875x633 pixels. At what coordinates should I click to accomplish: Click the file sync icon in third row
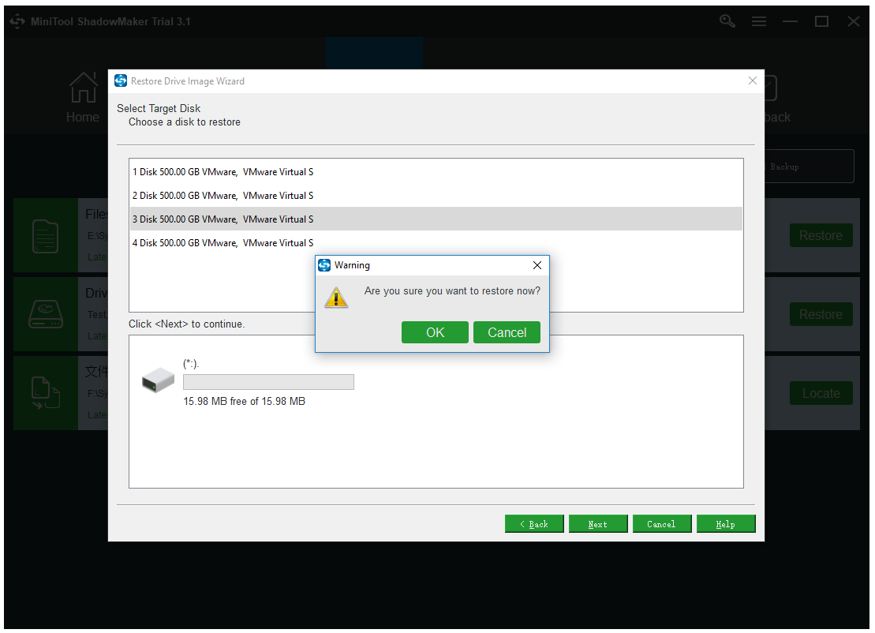(x=45, y=394)
